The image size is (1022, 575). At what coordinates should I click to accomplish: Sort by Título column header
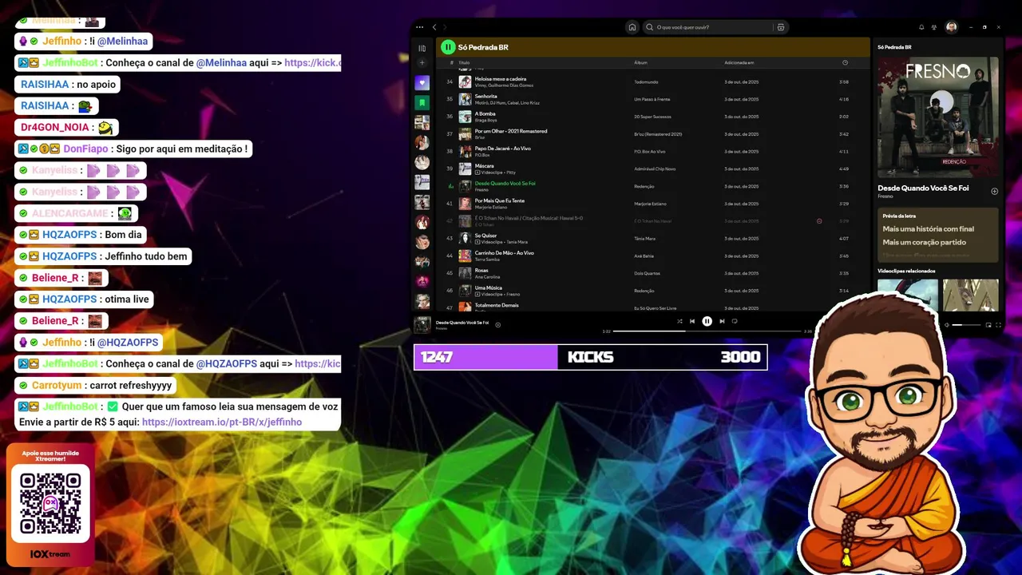click(464, 62)
